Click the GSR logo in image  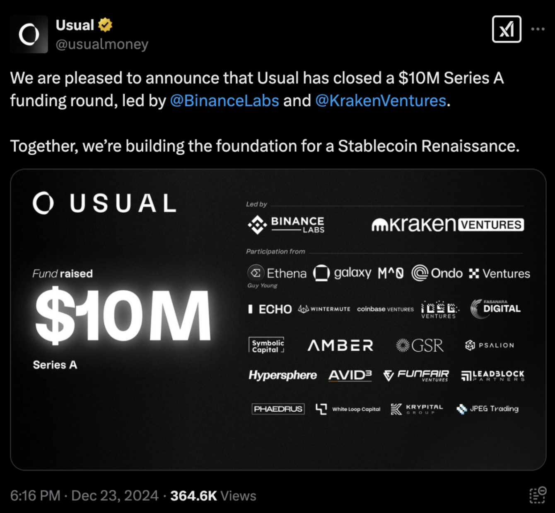[420, 345]
